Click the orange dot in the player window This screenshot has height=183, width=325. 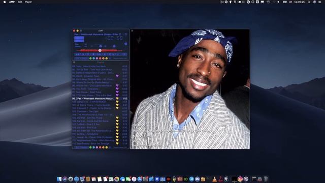pos(103,58)
